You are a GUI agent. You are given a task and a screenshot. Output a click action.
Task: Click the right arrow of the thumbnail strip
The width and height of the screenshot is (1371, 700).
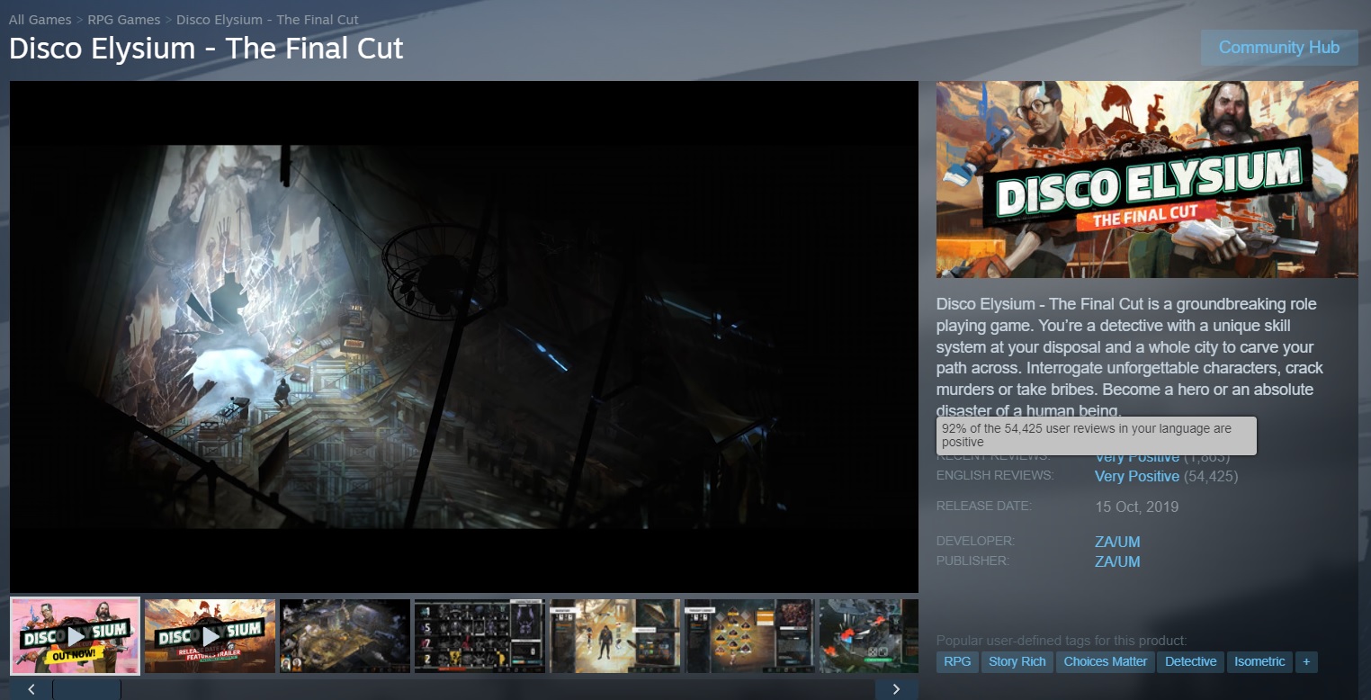(896, 689)
